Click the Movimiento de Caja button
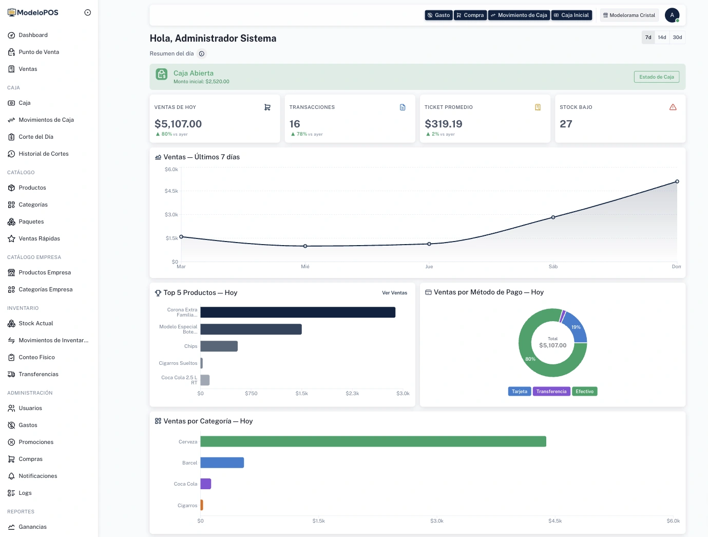This screenshot has height=537, width=708. pos(519,15)
